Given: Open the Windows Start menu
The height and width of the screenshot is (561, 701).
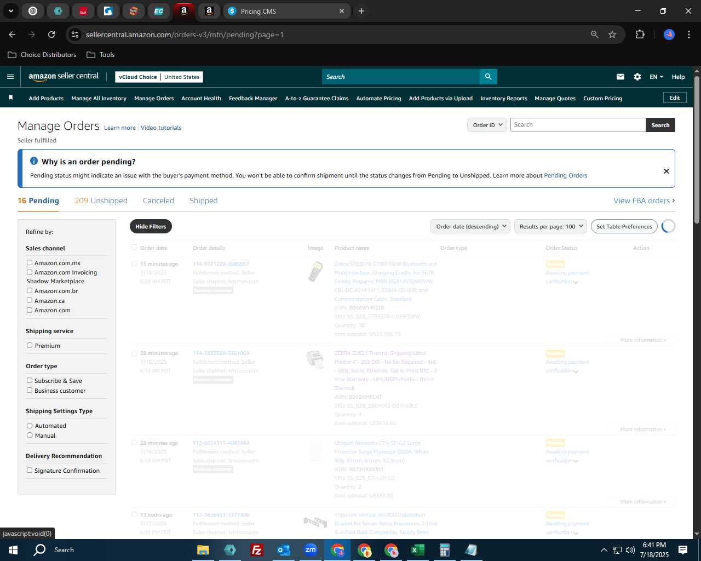Looking at the screenshot, I should point(13,550).
